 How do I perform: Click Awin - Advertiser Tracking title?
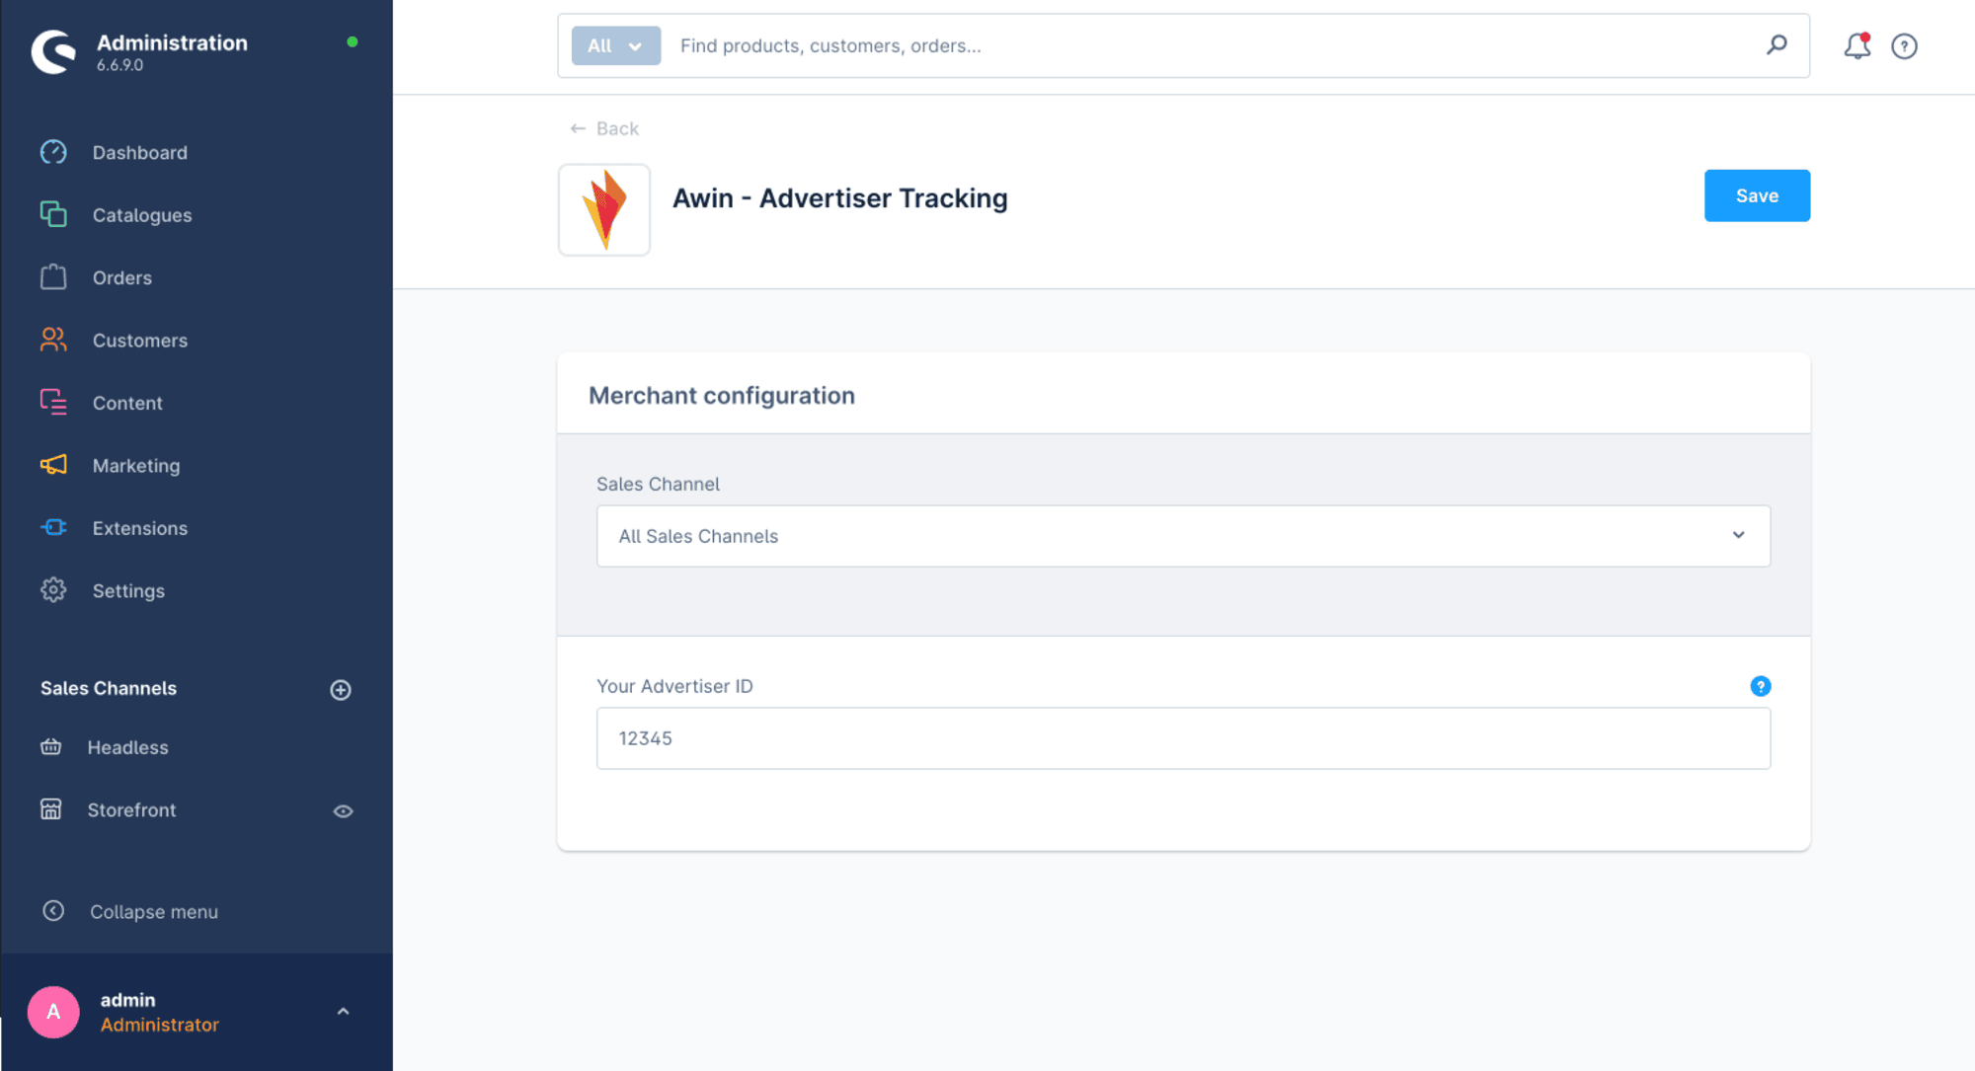click(x=839, y=197)
